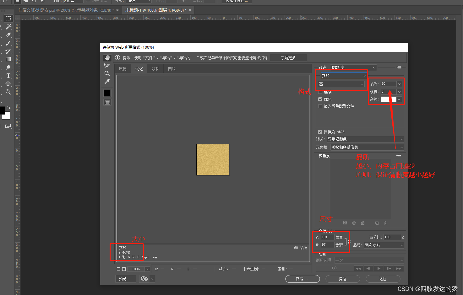Select the Eyedropper tool in the dialog
Image resolution: width=463 pixels, height=295 pixels.
click(107, 82)
